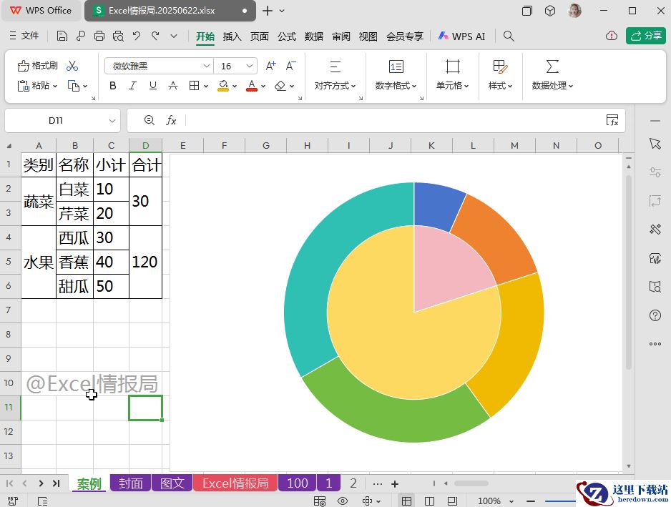Click the help question mark in sidebar
671x507 pixels.
point(655,315)
